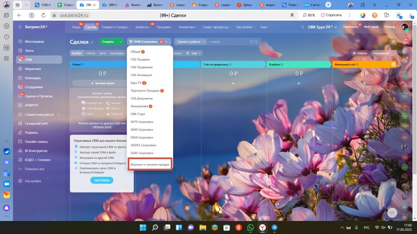Image resolution: width=417 pixels, height=234 pixels.
Task: Click the magnifier icon in deal filter
Action: coord(252,42)
